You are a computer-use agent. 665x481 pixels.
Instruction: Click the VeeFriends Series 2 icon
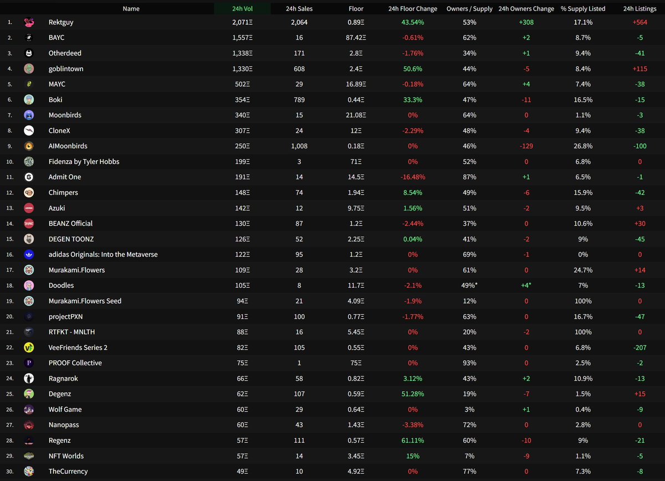pos(29,348)
